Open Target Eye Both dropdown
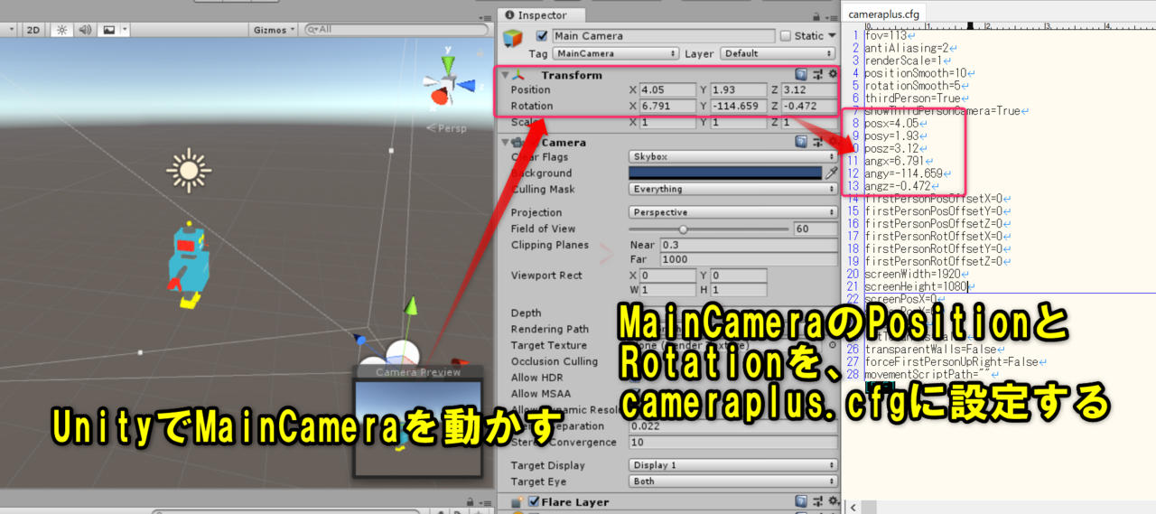The width and height of the screenshot is (1156, 514). click(x=733, y=481)
